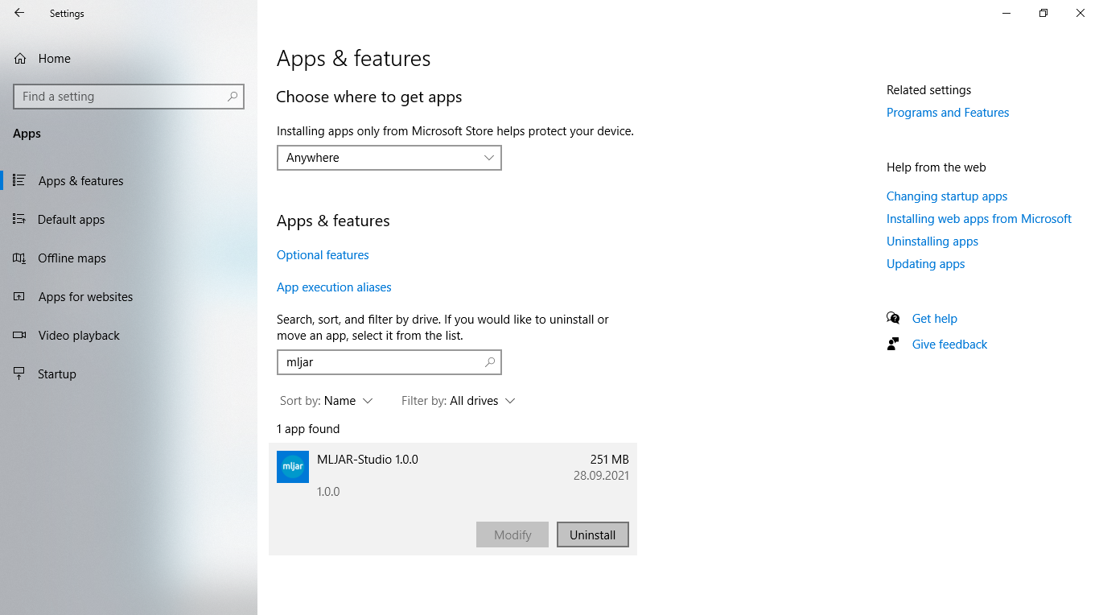Click the Apps & features sidebar icon
1099x615 pixels.
tap(19, 180)
